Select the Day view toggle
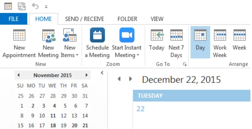The width and height of the screenshot is (252, 129). coord(200,42)
